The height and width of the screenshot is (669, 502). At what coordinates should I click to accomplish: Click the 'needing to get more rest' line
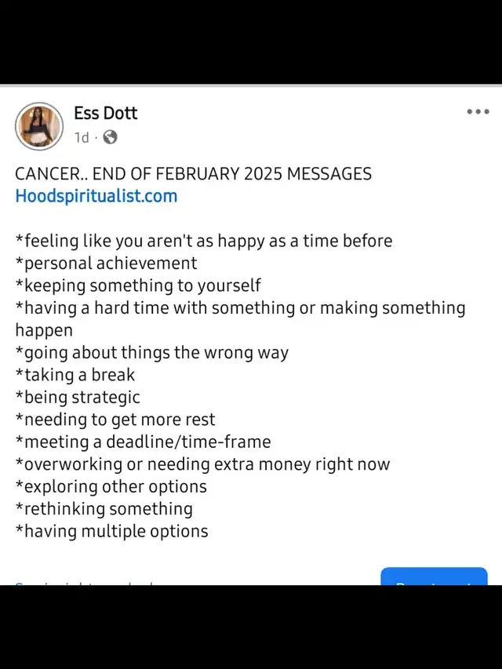(x=115, y=420)
